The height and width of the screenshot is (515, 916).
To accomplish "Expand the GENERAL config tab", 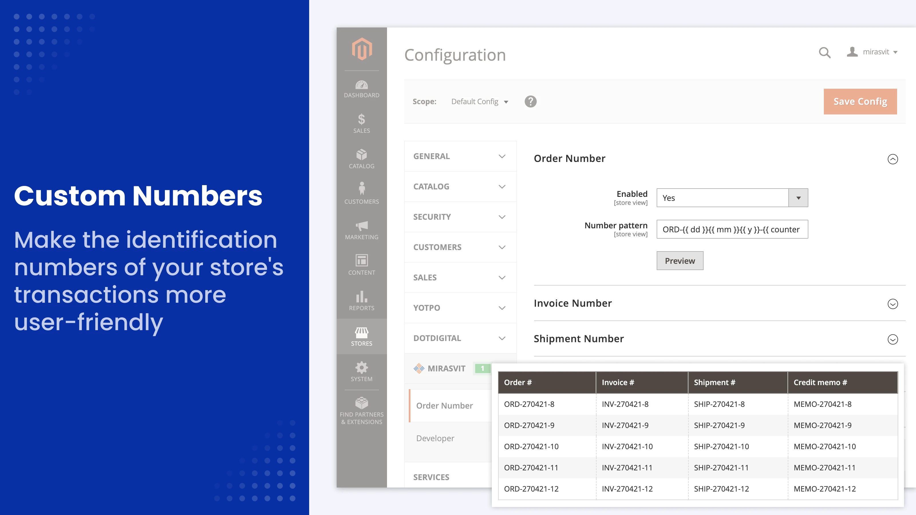I will pyautogui.click(x=460, y=157).
